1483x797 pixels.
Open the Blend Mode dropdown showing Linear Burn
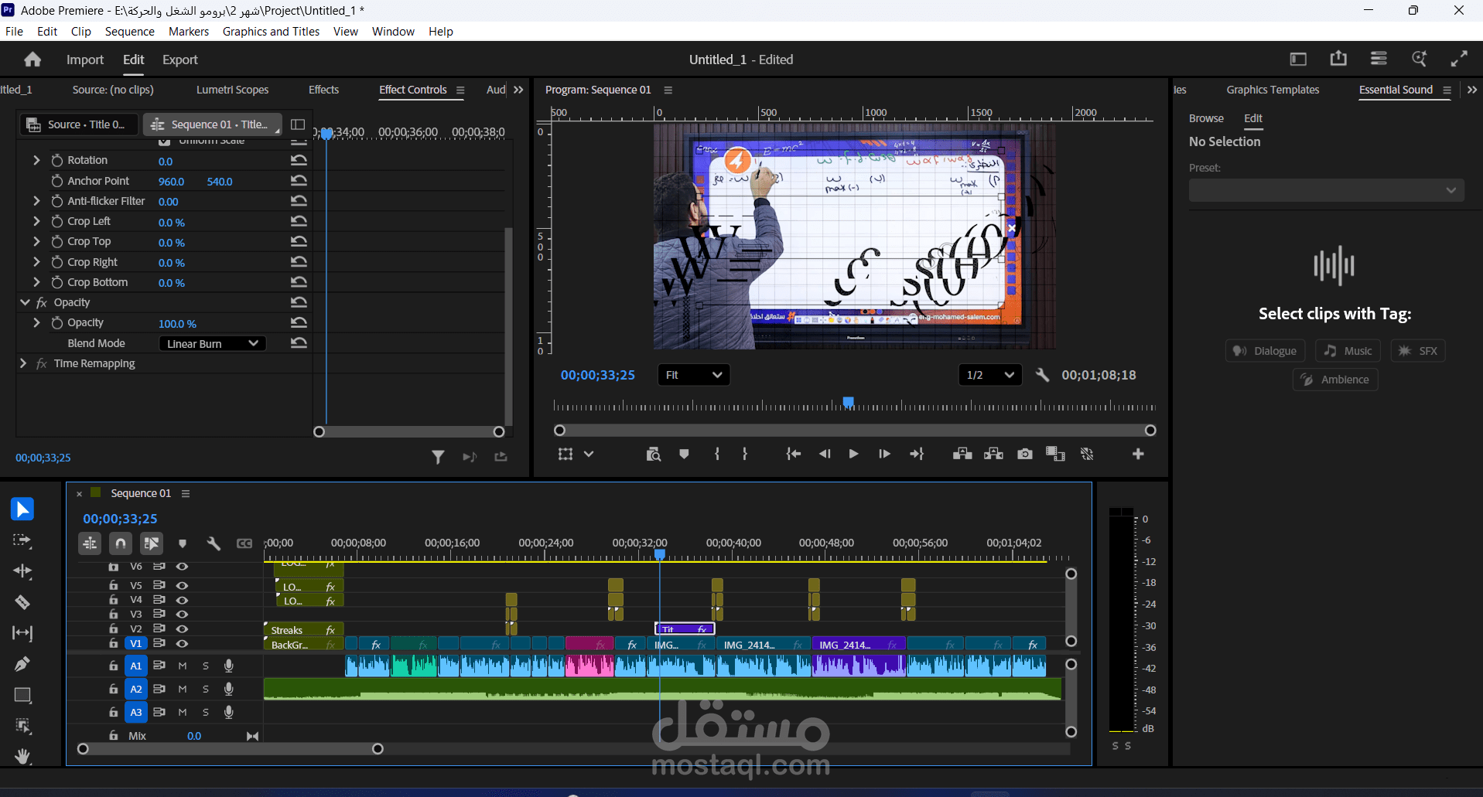pyautogui.click(x=213, y=343)
